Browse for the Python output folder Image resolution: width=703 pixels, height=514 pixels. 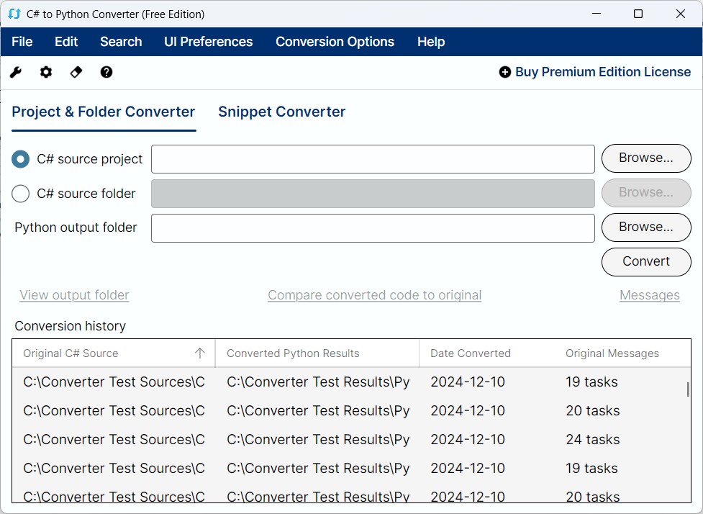coord(645,227)
